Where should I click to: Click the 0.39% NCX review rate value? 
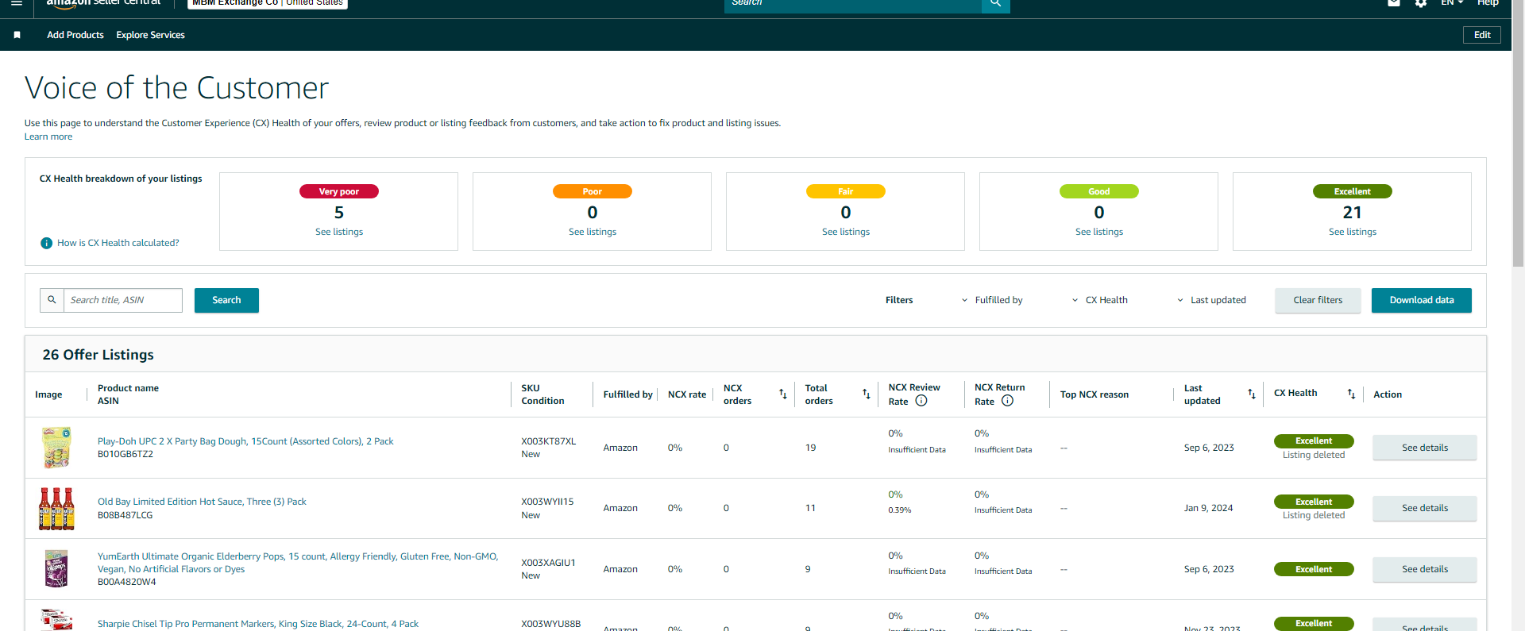tap(900, 510)
